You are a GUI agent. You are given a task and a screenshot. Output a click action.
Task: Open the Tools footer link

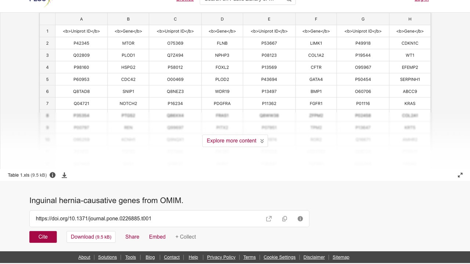pyautogui.click(x=130, y=257)
